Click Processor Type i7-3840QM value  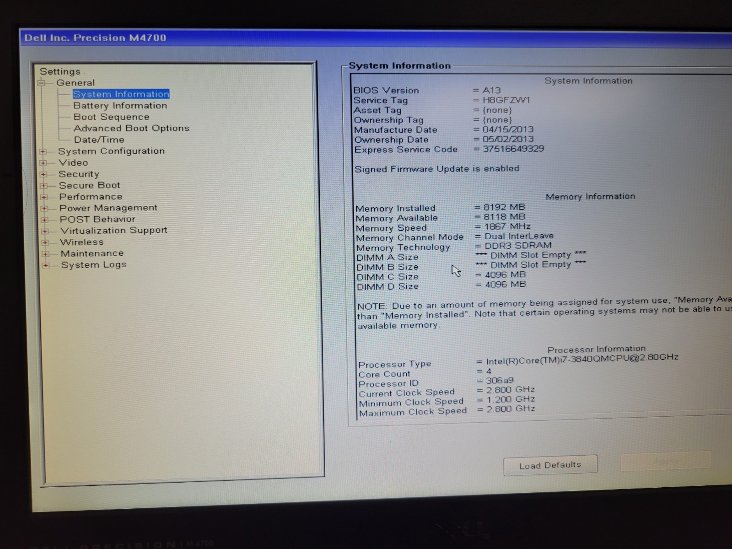coord(582,359)
